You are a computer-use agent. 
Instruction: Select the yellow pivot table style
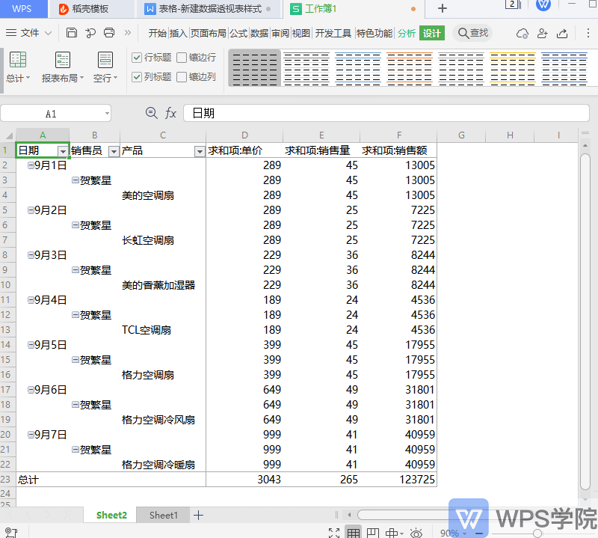(513, 68)
